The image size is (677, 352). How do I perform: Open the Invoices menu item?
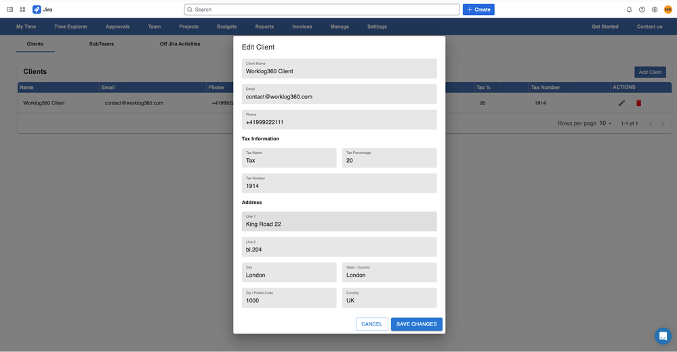coord(302,26)
